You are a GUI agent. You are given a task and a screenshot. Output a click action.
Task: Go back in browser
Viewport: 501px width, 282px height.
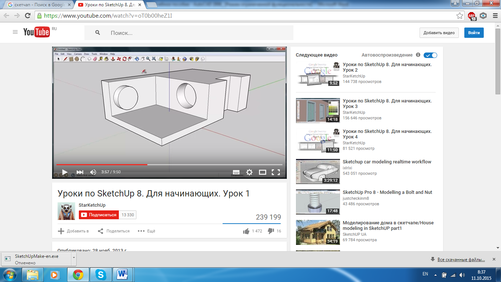coord(7,16)
